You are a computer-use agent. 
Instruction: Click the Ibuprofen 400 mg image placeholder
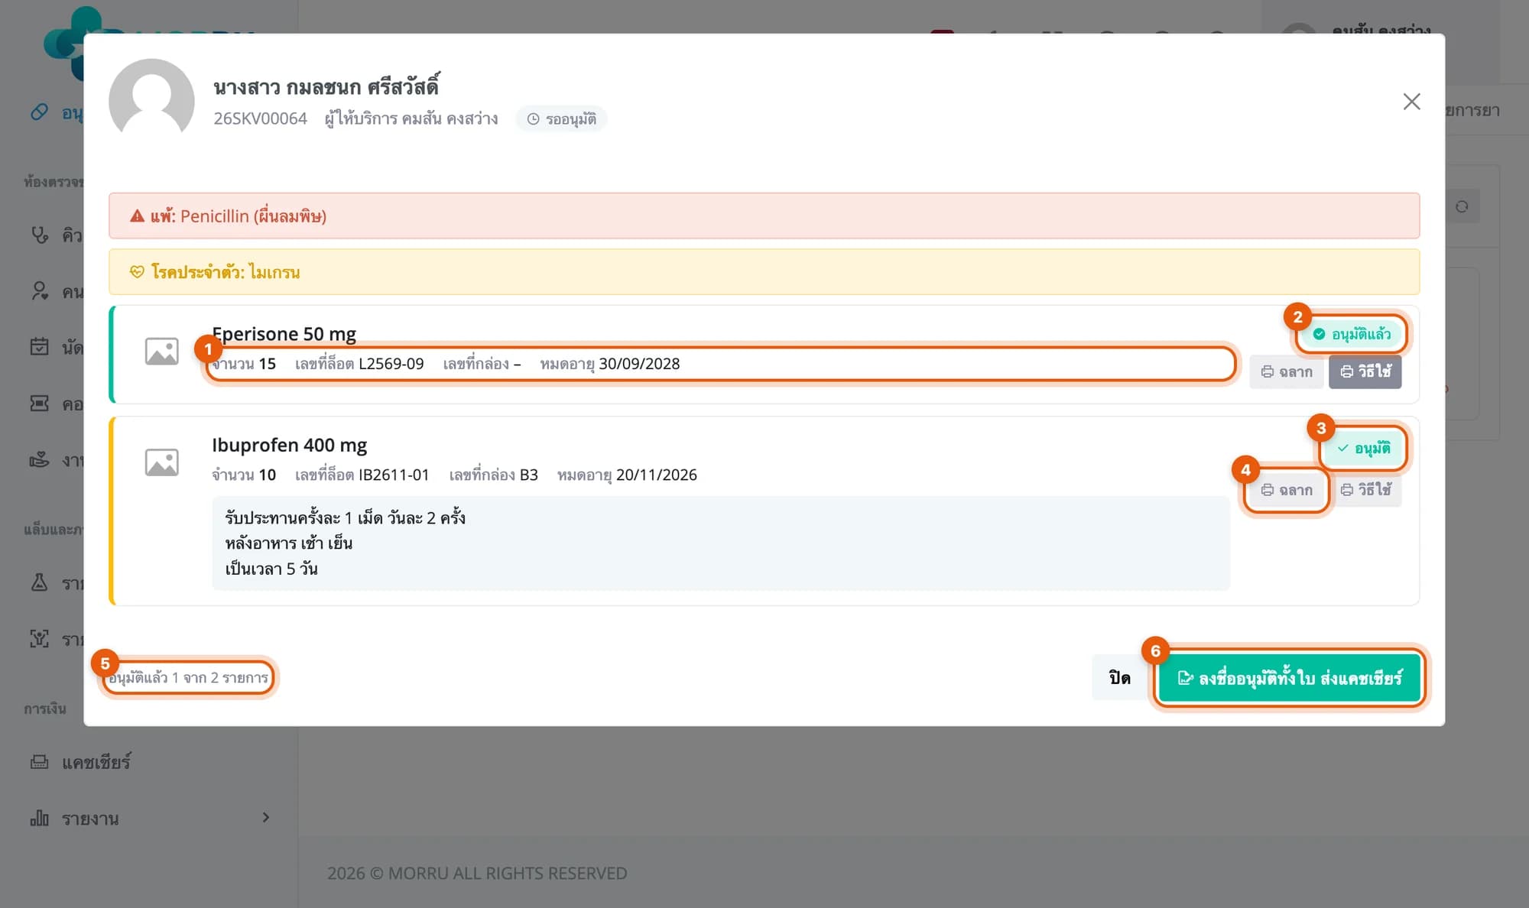(161, 462)
